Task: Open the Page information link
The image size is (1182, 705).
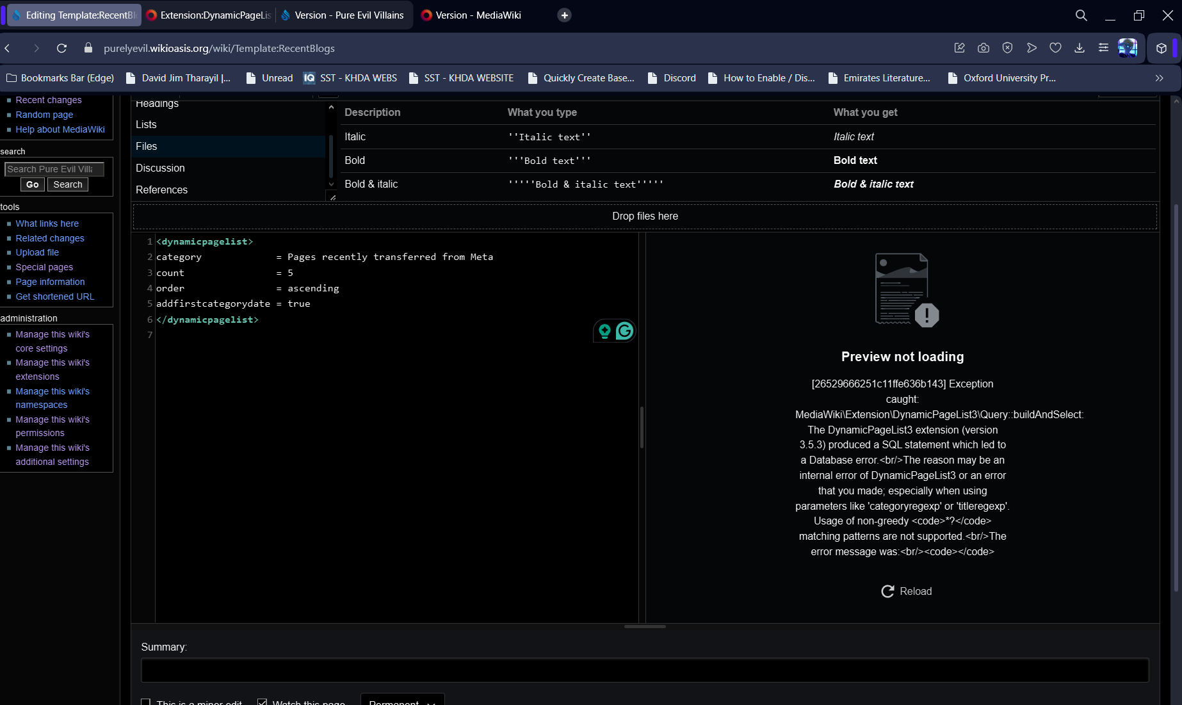Action: click(x=50, y=282)
